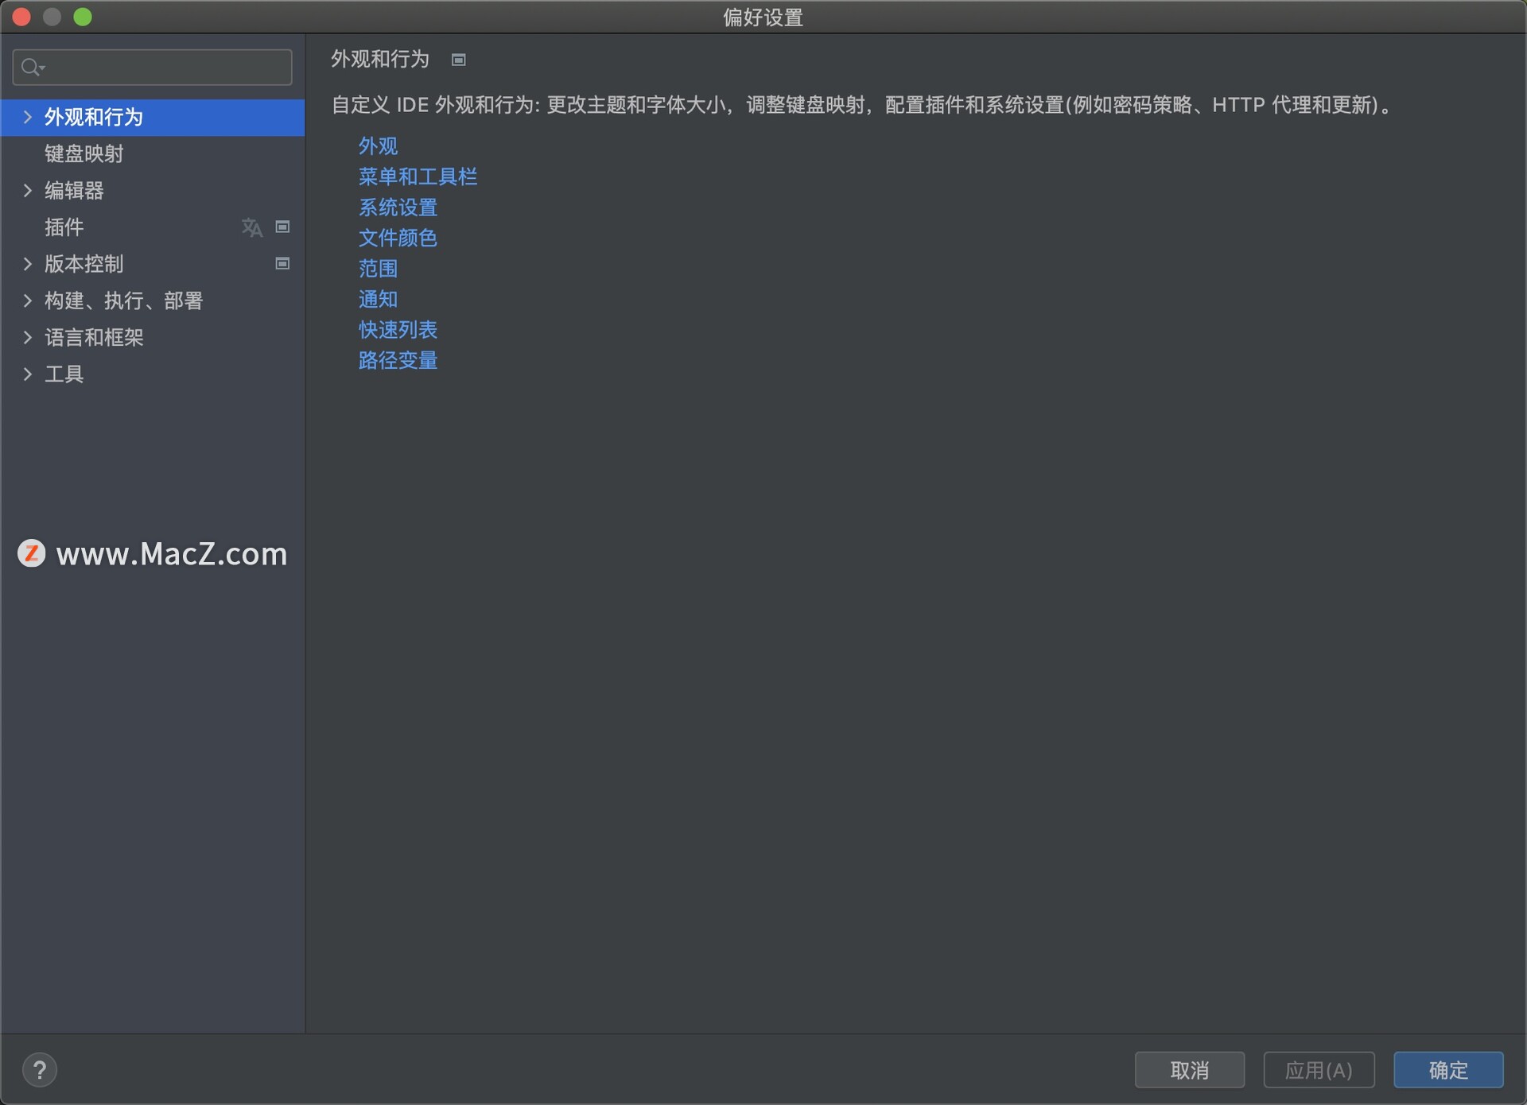Screen dimensions: 1527x1105
Task: Open the 通知 link
Action: pos(378,299)
